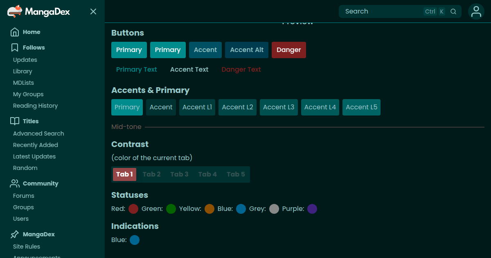
Task: Open Advanced Search page
Action: coord(38,134)
